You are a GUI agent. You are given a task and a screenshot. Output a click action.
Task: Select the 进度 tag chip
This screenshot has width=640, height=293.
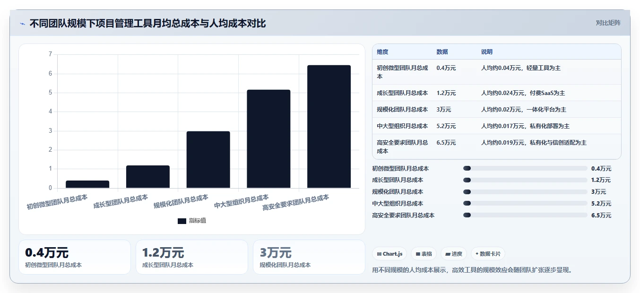pos(453,254)
